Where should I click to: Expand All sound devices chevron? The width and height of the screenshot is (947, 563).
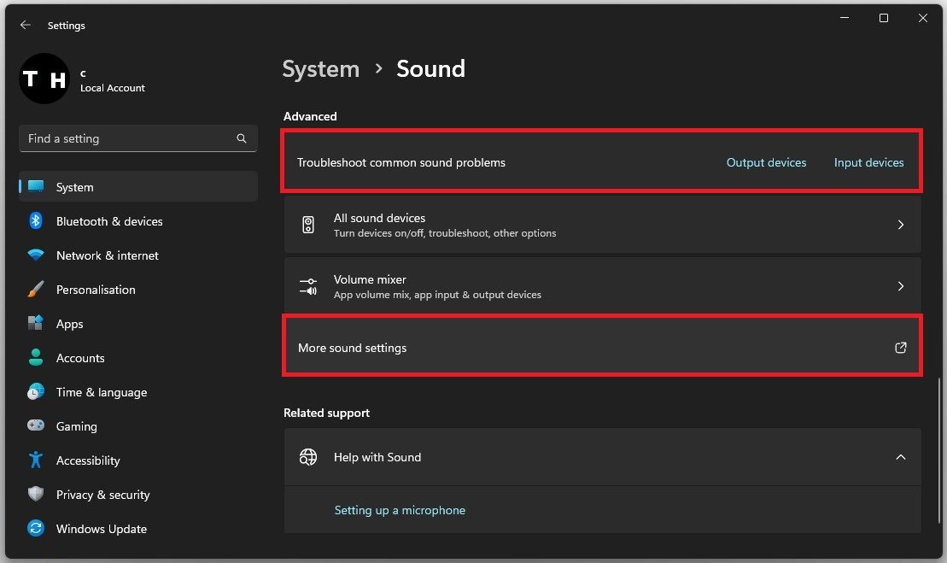click(900, 225)
